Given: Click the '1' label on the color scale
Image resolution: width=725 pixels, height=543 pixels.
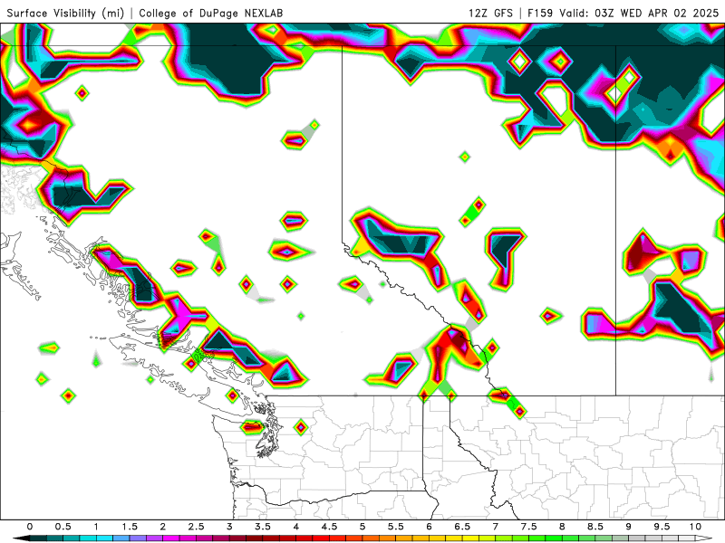Looking at the screenshot, I should pyautogui.click(x=96, y=527).
